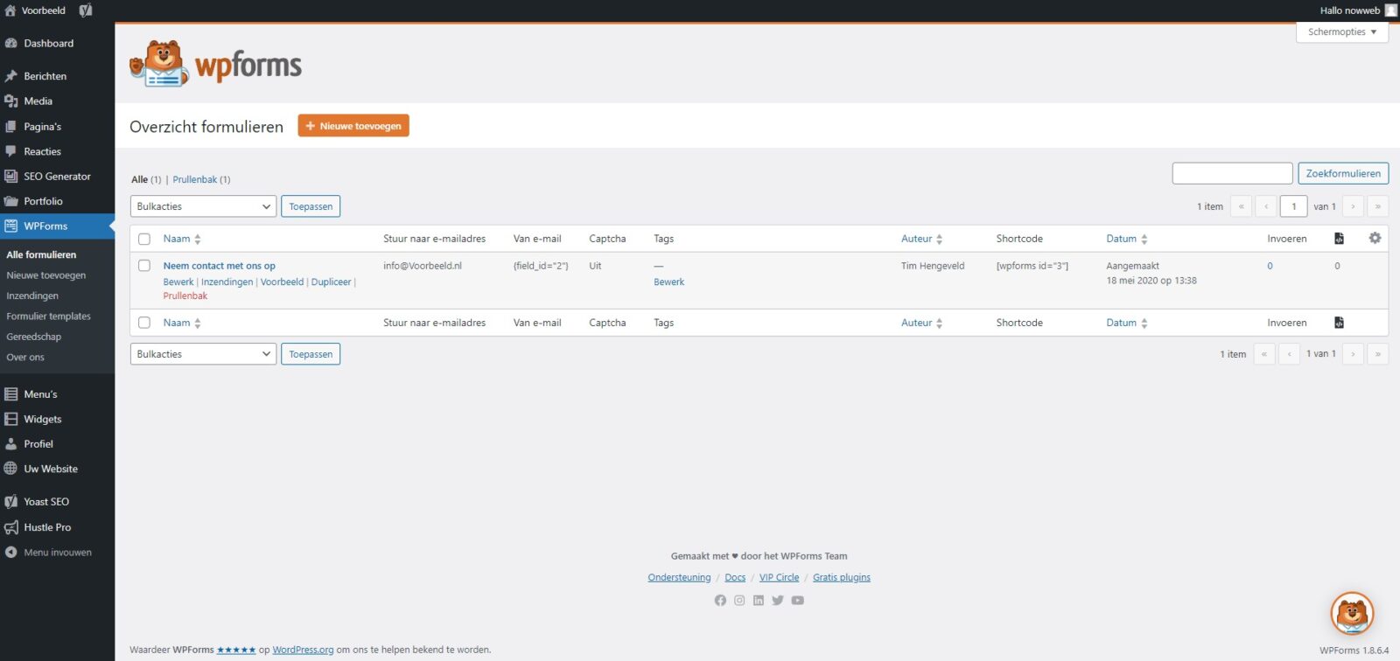Check the 'Neem contact met ons op' row checkbox
Image resolution: width=1400 pixels, height=661 pixels.
[x=144, y=266]
